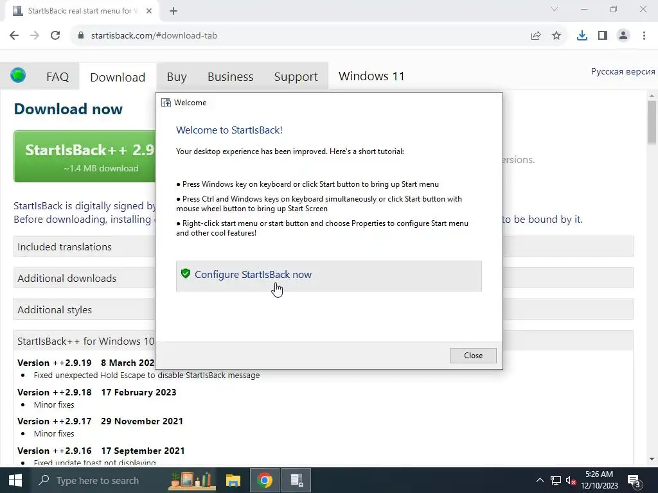Open the Chrome downloads icon
Viewport: 658px width, 493px height.
click(582, 36)
